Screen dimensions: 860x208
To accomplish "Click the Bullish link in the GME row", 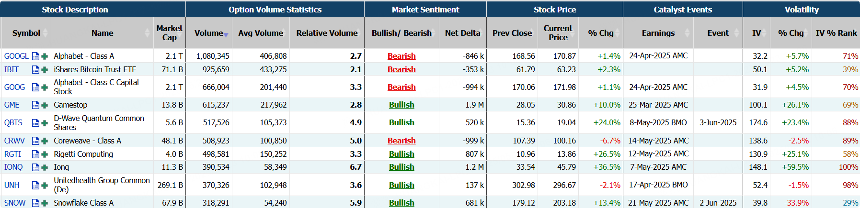I will click(x=401, y=105).
